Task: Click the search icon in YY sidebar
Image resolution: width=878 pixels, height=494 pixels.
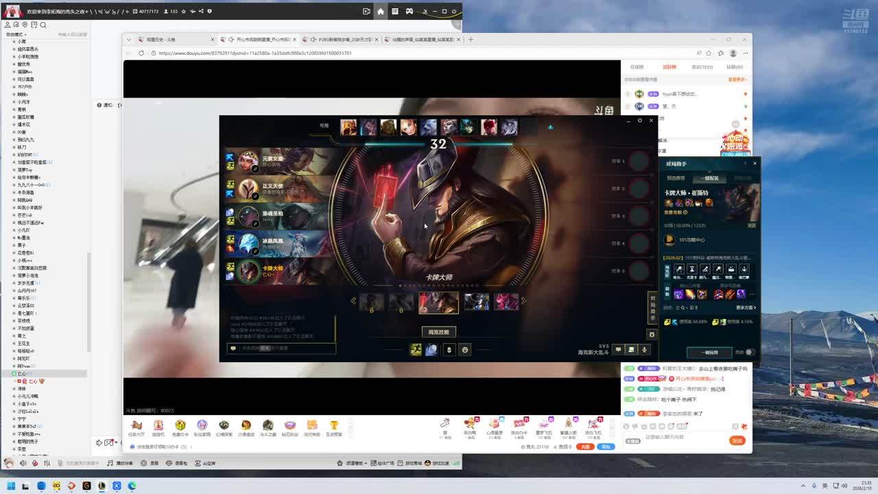Action: pyautogui.click(x=43, y=25)
